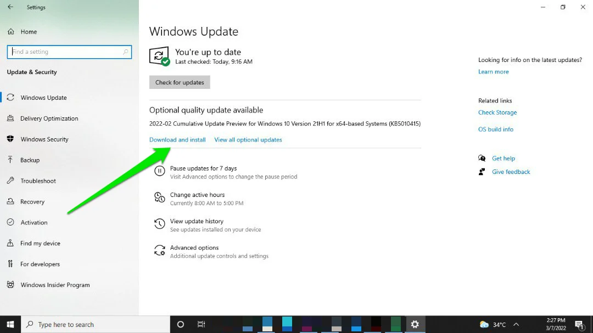Go to the Backup section
Viewport: 593px width, 333px height.
(30, 160)
